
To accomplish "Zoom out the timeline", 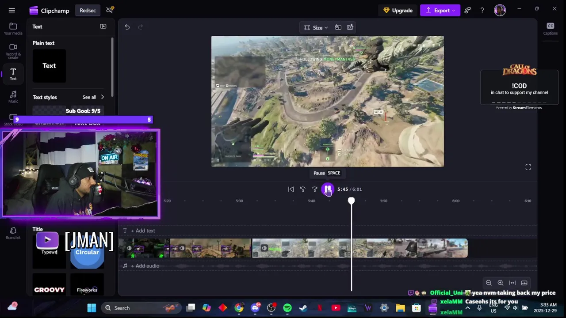I will tap(489, 283).
